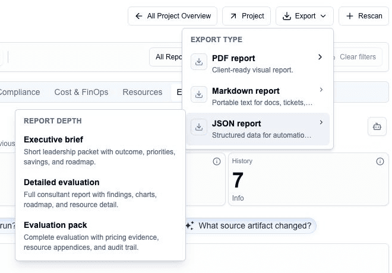Open the Export dropdown
This screenshot has width=392, height=273.
click(x=305, y=16)
